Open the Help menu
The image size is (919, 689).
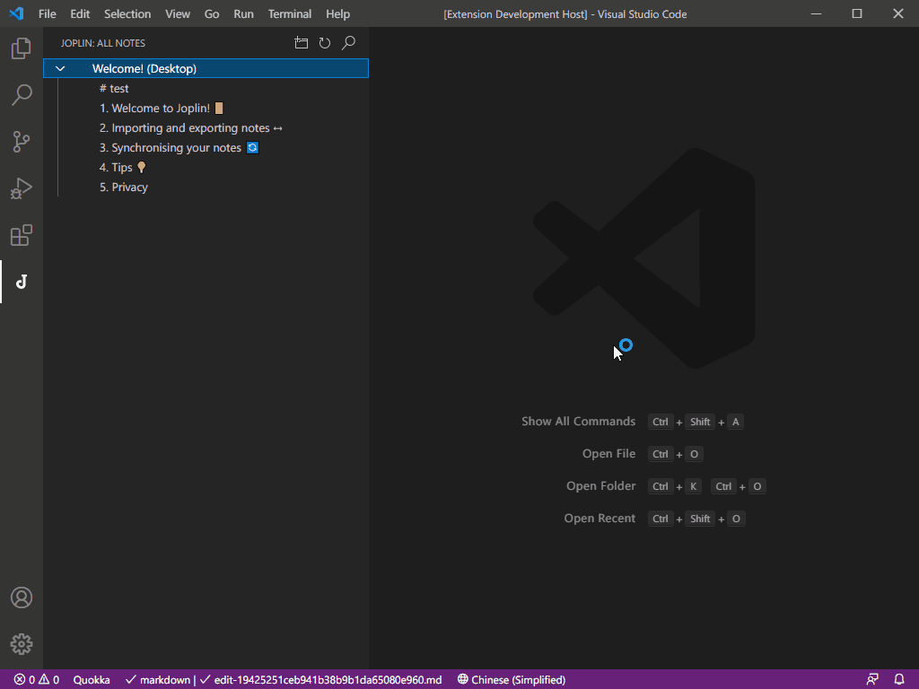(337, 14)
